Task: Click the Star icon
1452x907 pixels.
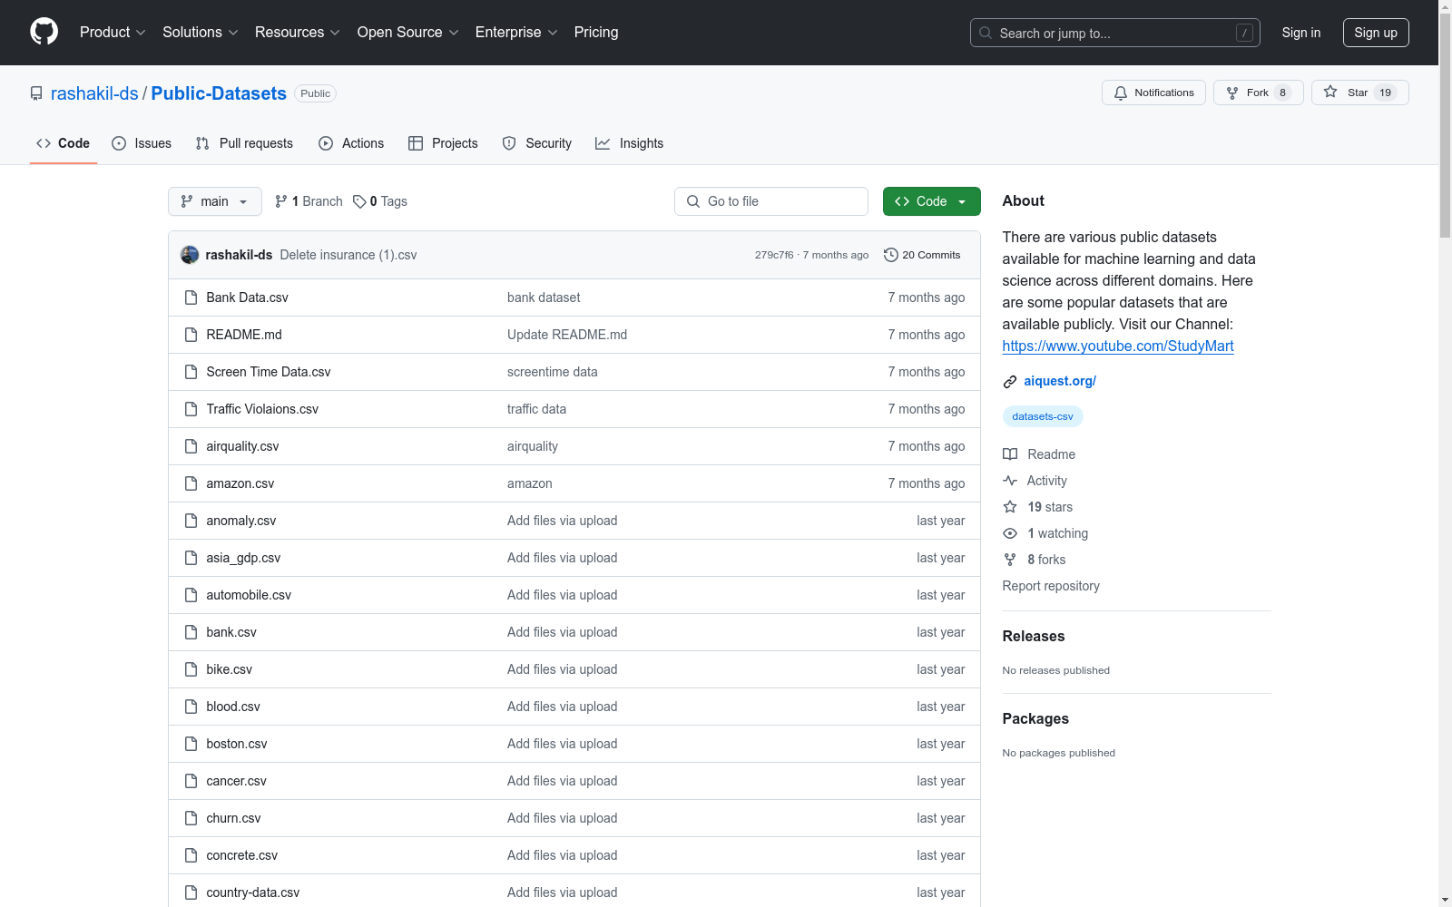Action: pos(1330,92)
